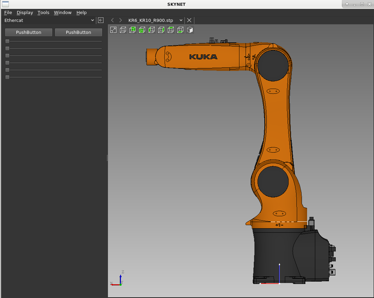Click the first slider track in Ethercat panel
Viewport: 374px width, 298px height.
[x=54, y=41]
